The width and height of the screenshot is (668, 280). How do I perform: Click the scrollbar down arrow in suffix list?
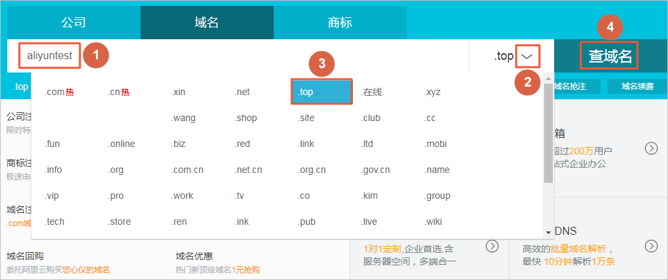coord(548,232)
